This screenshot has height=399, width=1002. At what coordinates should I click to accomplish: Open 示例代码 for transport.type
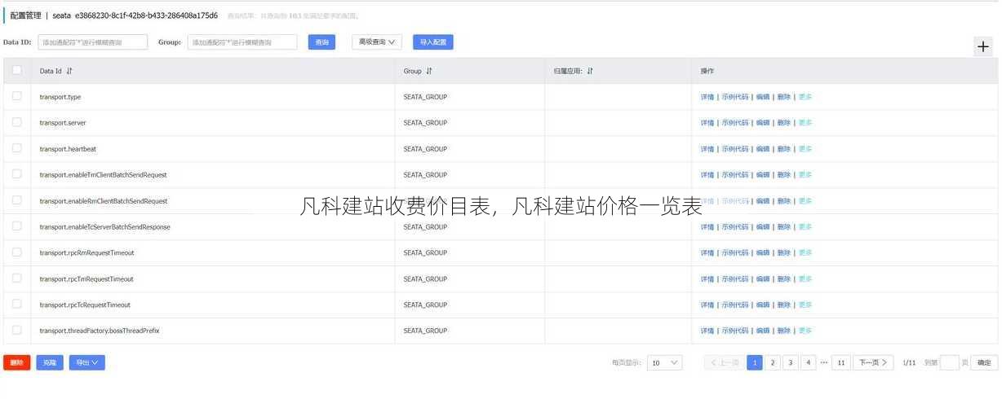[735, 97]
